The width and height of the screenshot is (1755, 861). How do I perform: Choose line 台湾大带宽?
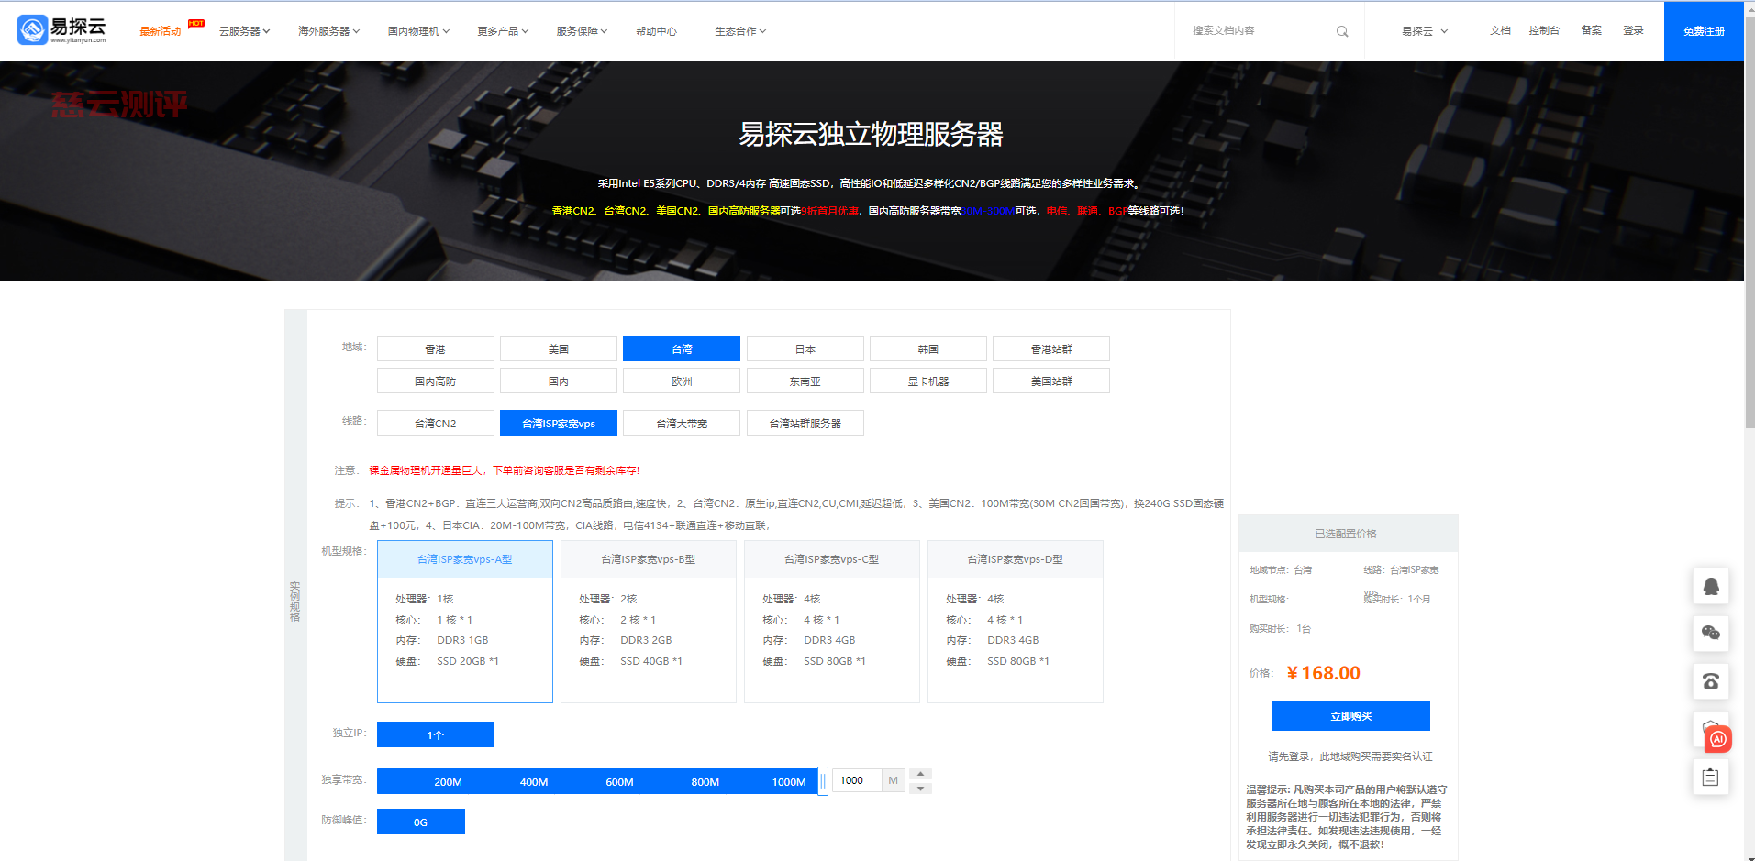(x=682, y=423)
